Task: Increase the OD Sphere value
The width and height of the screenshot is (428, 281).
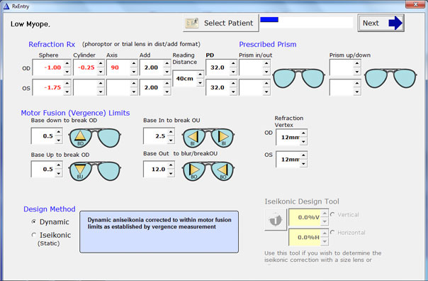Action: click(67, 63)
